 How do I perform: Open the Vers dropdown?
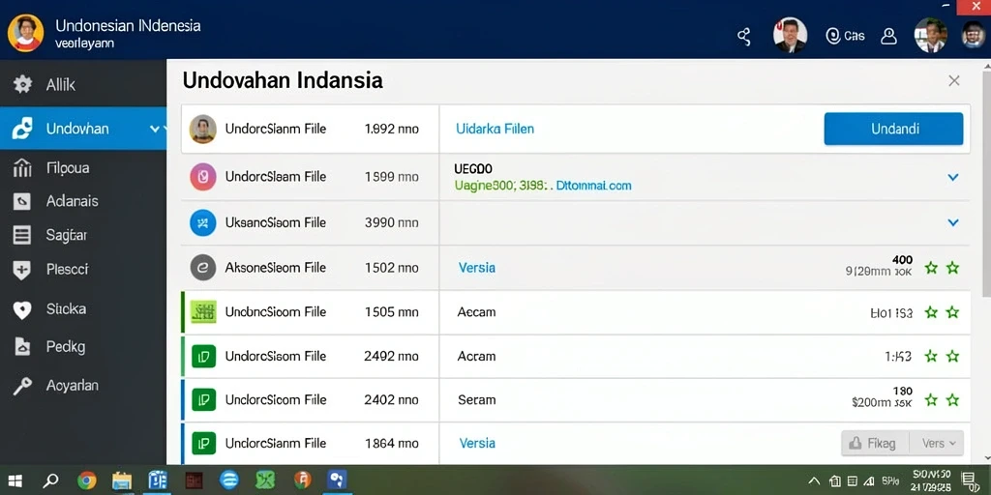[x=937, y=443]
